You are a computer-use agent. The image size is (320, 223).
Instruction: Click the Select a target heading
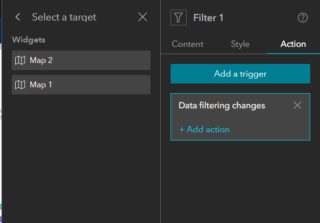coord(64,17)
